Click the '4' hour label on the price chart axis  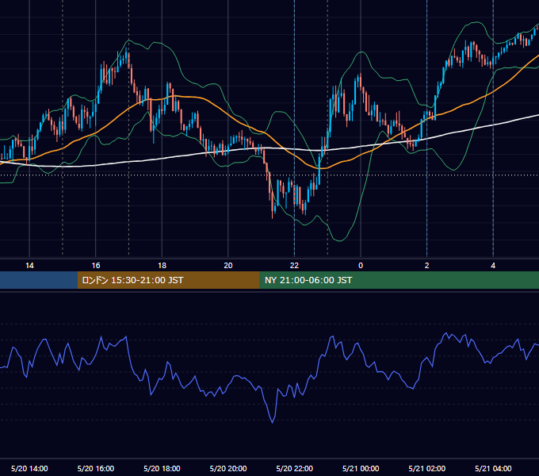[x=493, y=266]
